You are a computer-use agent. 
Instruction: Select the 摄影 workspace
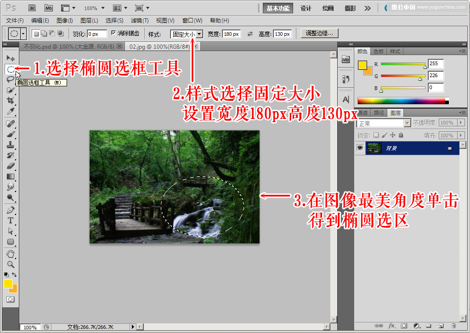pyautogui.click(x=350, y=8)
